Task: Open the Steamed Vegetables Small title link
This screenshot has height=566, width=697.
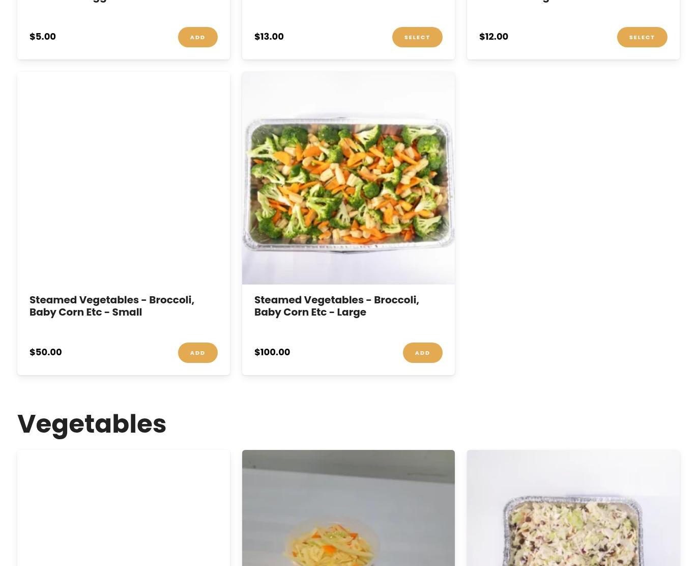Action: click(x=112, y=306)
